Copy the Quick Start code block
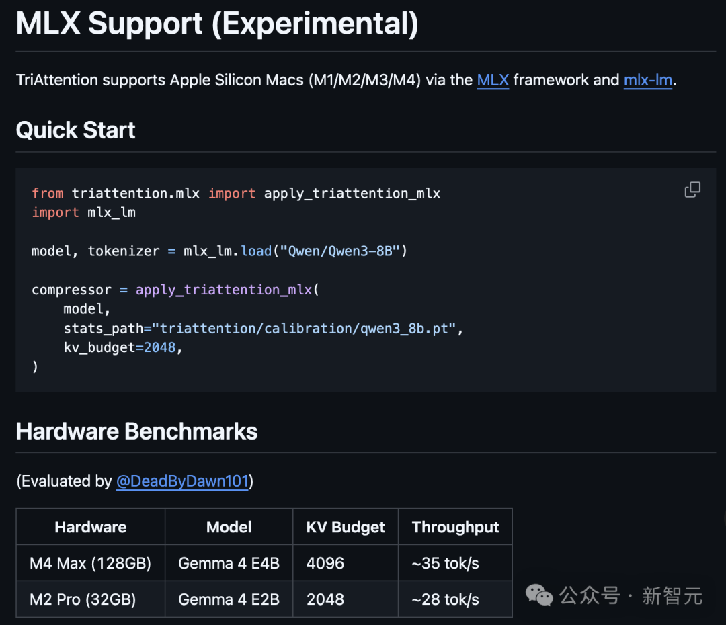This screenshot has width=726, height=625. tap(692, 190)
